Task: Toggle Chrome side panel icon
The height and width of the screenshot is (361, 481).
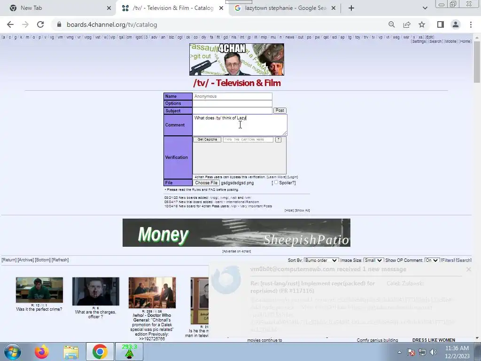Action: [x=441, y=24]
